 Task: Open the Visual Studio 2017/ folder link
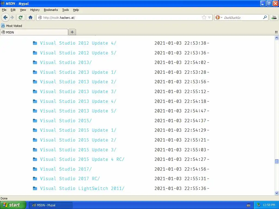click(x=66, y=169)
